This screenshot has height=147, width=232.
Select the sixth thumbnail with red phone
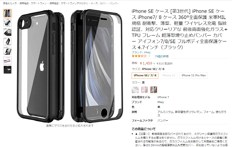point(7,60)
